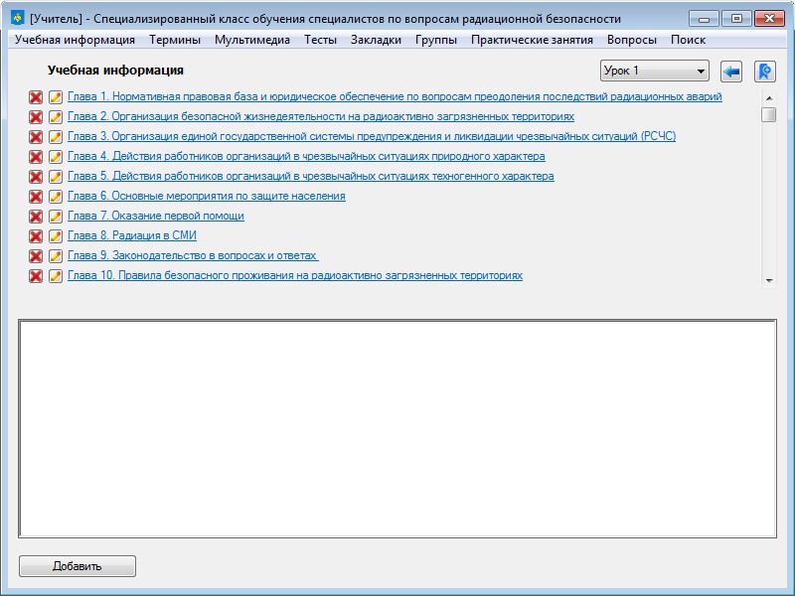
Task: Edit Глава 8 using the pencil icon
Action: pyautogui.click(x=56, y=236)
